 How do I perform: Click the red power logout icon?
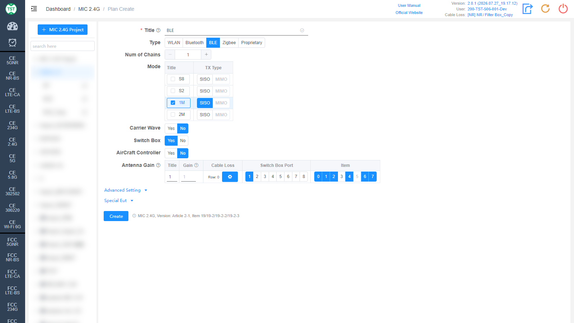click(x=563, y=9)
